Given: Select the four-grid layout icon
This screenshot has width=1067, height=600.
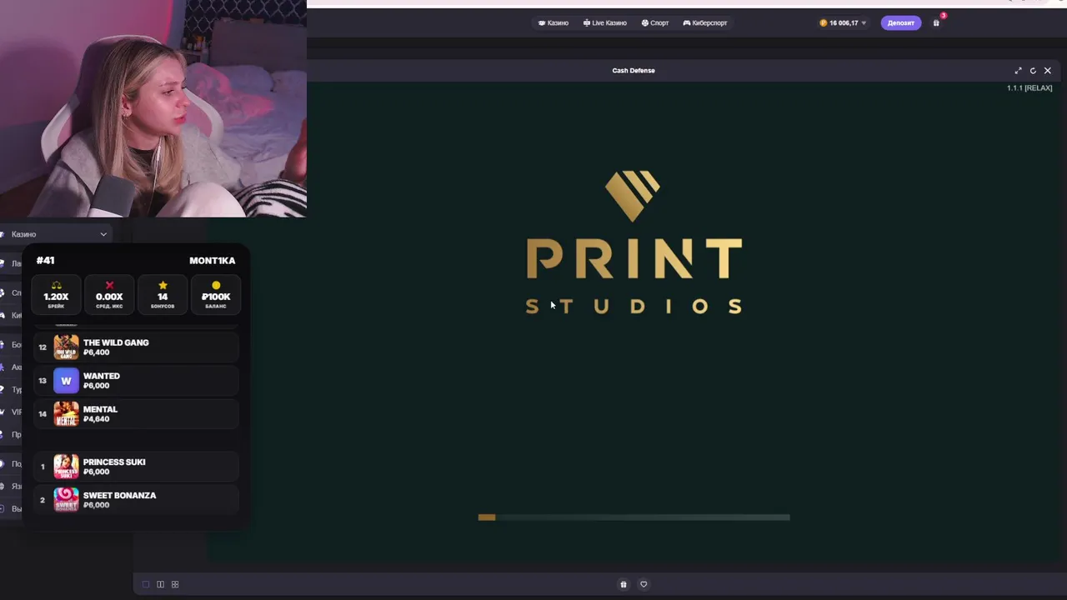Looking at the screenshot, I should 175,584.
